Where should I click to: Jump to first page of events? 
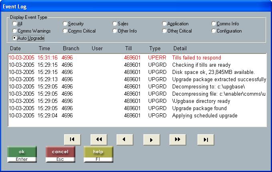pyautogui.click(x=73, y=139)
